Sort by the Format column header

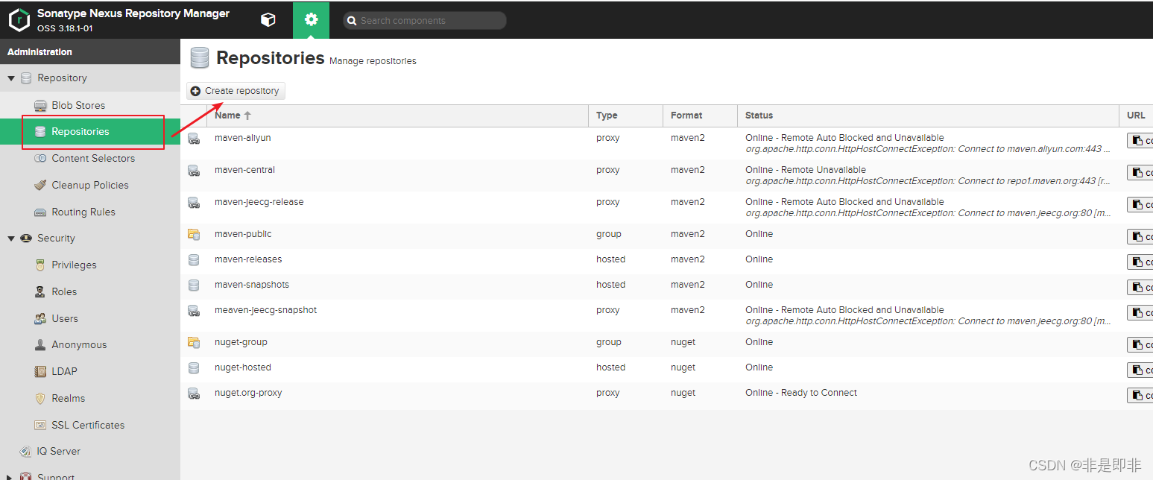click(700, 116)
